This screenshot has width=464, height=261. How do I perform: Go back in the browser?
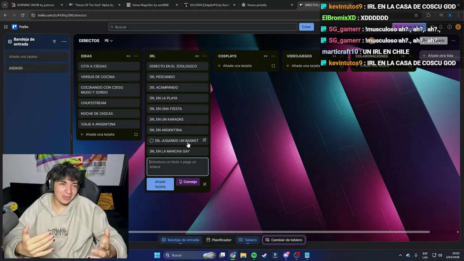coord(5,15)
